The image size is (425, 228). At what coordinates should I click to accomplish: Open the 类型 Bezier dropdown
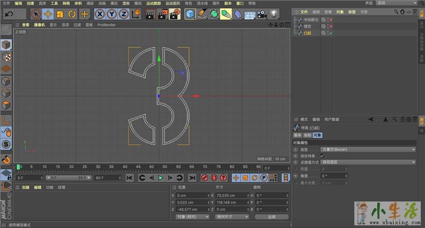click(x=368, y=150)
